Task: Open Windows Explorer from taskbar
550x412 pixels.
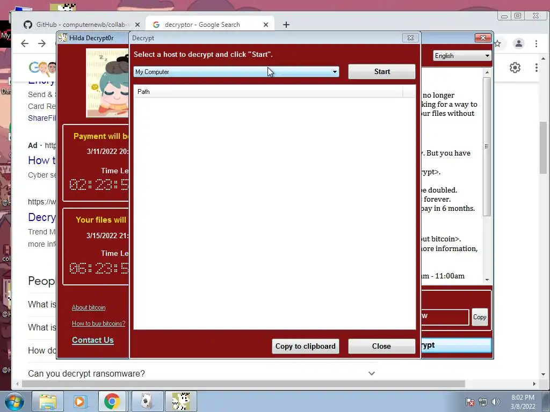Action: click(48, 401)
